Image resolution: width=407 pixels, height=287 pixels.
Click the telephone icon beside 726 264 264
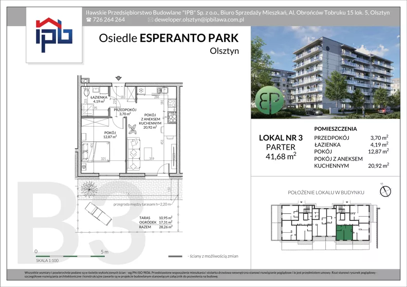tap(88, 19)
